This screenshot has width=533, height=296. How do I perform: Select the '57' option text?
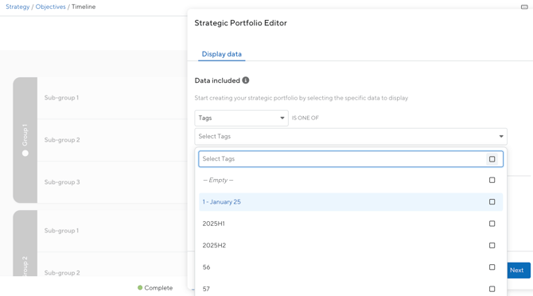point(206,289)
